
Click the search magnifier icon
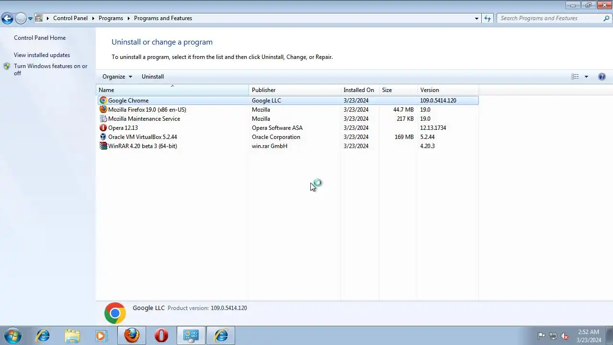[606, 18]
